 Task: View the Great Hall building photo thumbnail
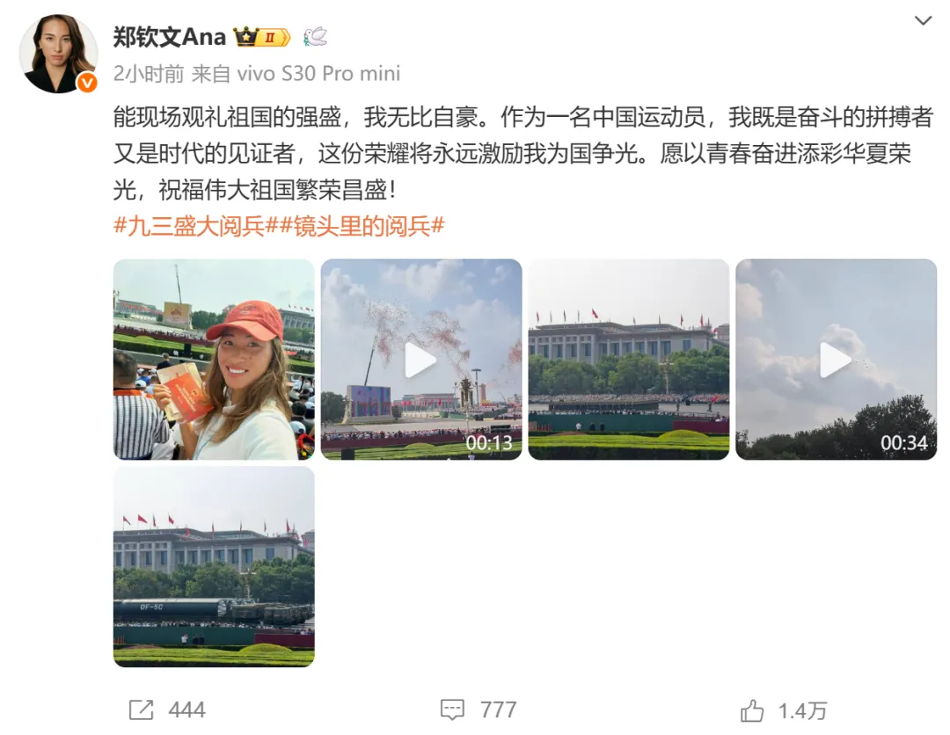629,360
